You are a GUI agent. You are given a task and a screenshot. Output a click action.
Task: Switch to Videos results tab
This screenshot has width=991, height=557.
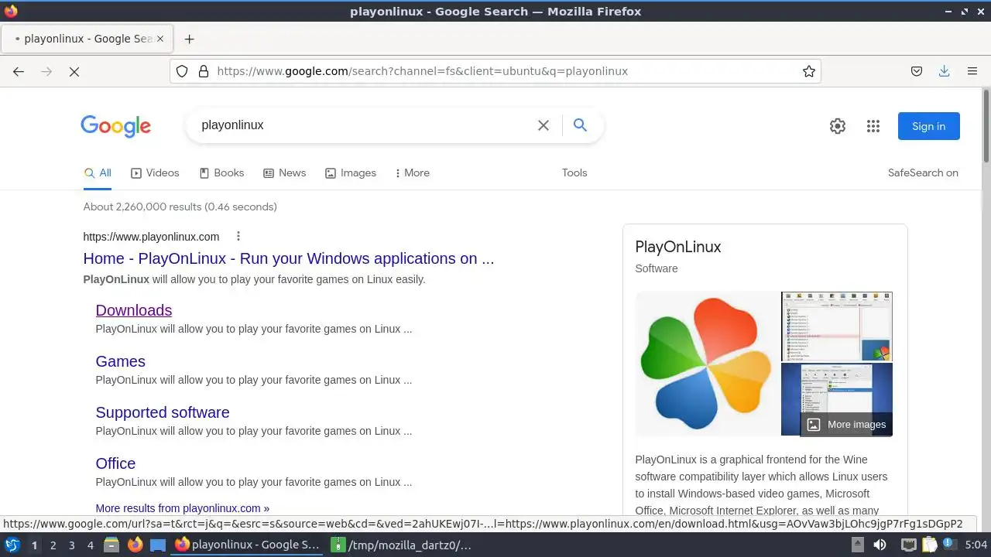pyautogui.click(x=155, y=173)
